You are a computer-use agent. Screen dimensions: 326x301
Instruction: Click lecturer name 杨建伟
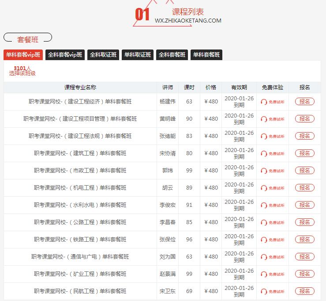click(x=168, y=102)
